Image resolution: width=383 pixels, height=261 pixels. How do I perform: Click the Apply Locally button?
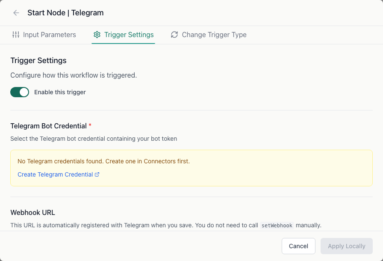point(346,246)
